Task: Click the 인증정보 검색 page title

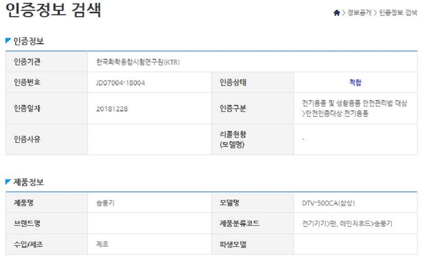Action: point(53,10)
